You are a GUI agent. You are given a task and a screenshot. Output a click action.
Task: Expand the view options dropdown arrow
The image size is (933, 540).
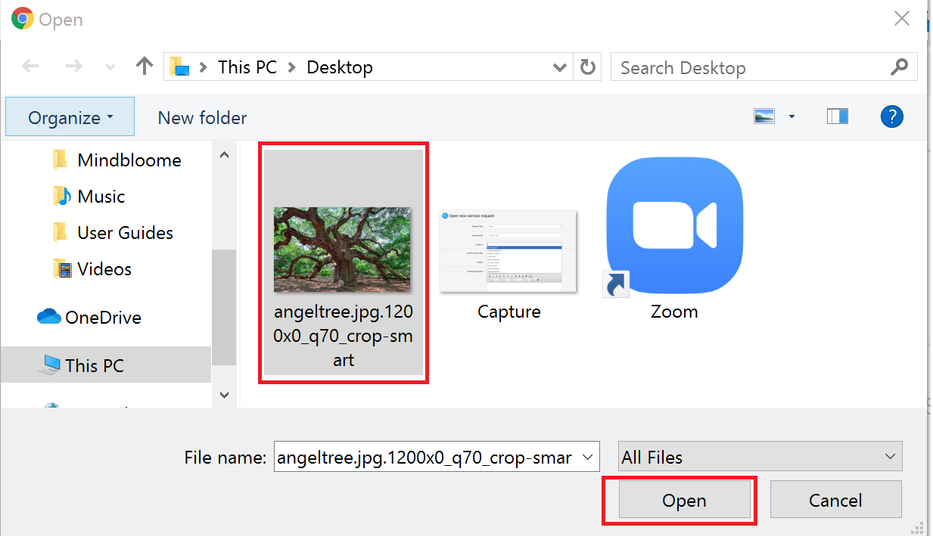pos(791,116)
